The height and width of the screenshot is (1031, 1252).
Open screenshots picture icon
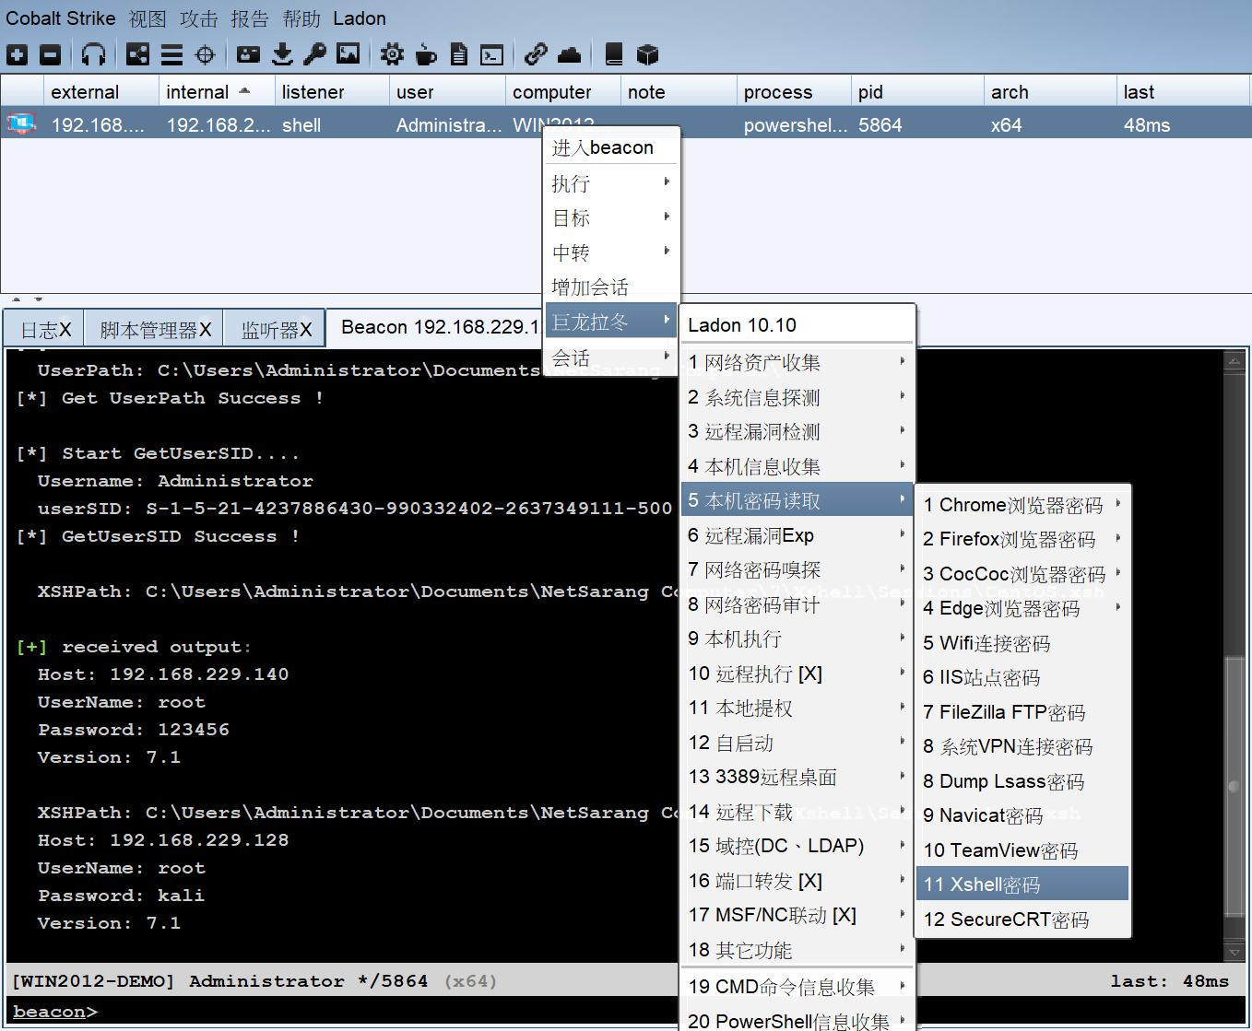[348, 54]
